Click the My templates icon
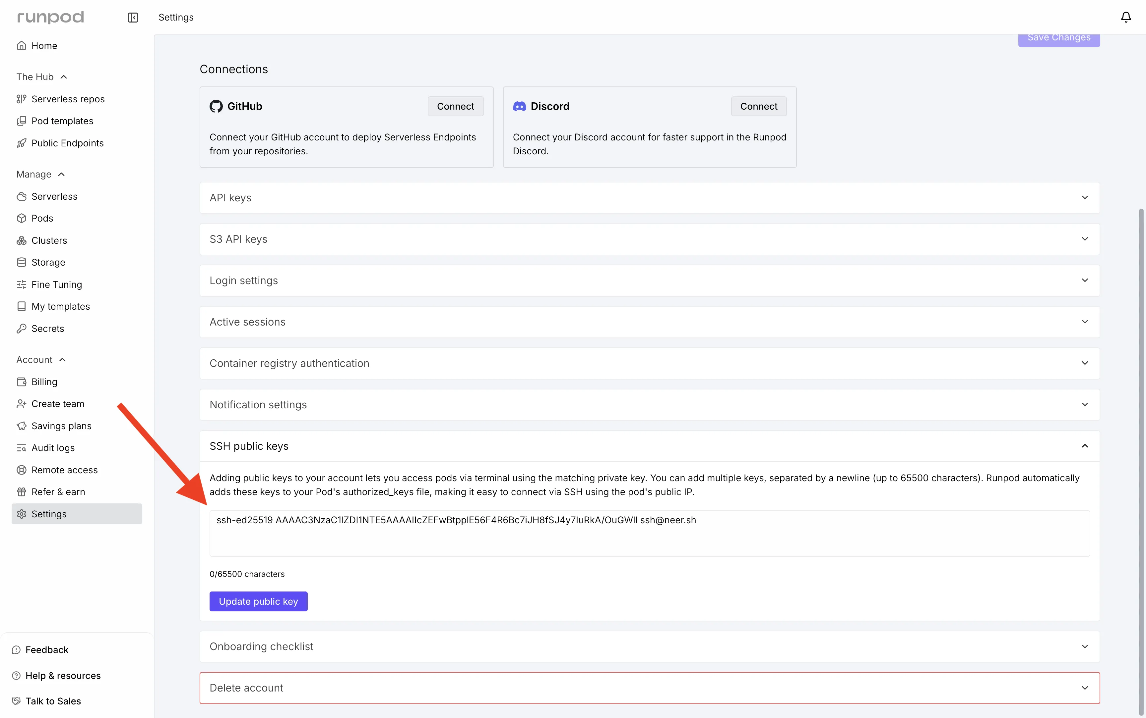The height and width of the screenshot is (718, 1146). pyautogui.click(x=22, y=306)
